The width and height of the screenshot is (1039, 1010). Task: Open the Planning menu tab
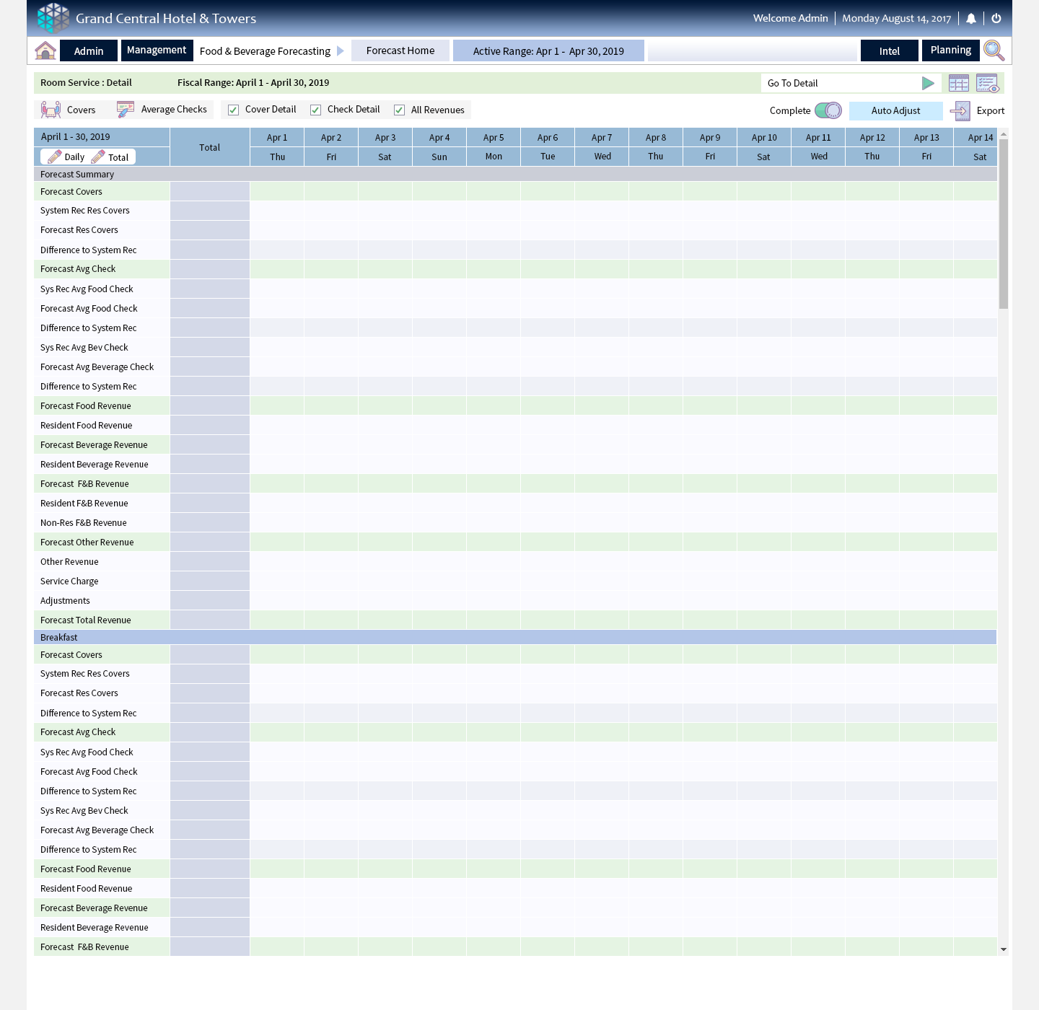click(x=950, y=50)
